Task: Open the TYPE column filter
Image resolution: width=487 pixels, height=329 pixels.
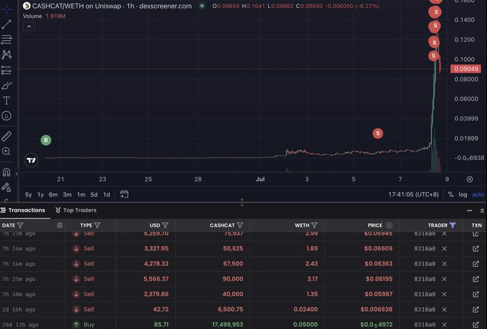Action: (x=97, y=225)
